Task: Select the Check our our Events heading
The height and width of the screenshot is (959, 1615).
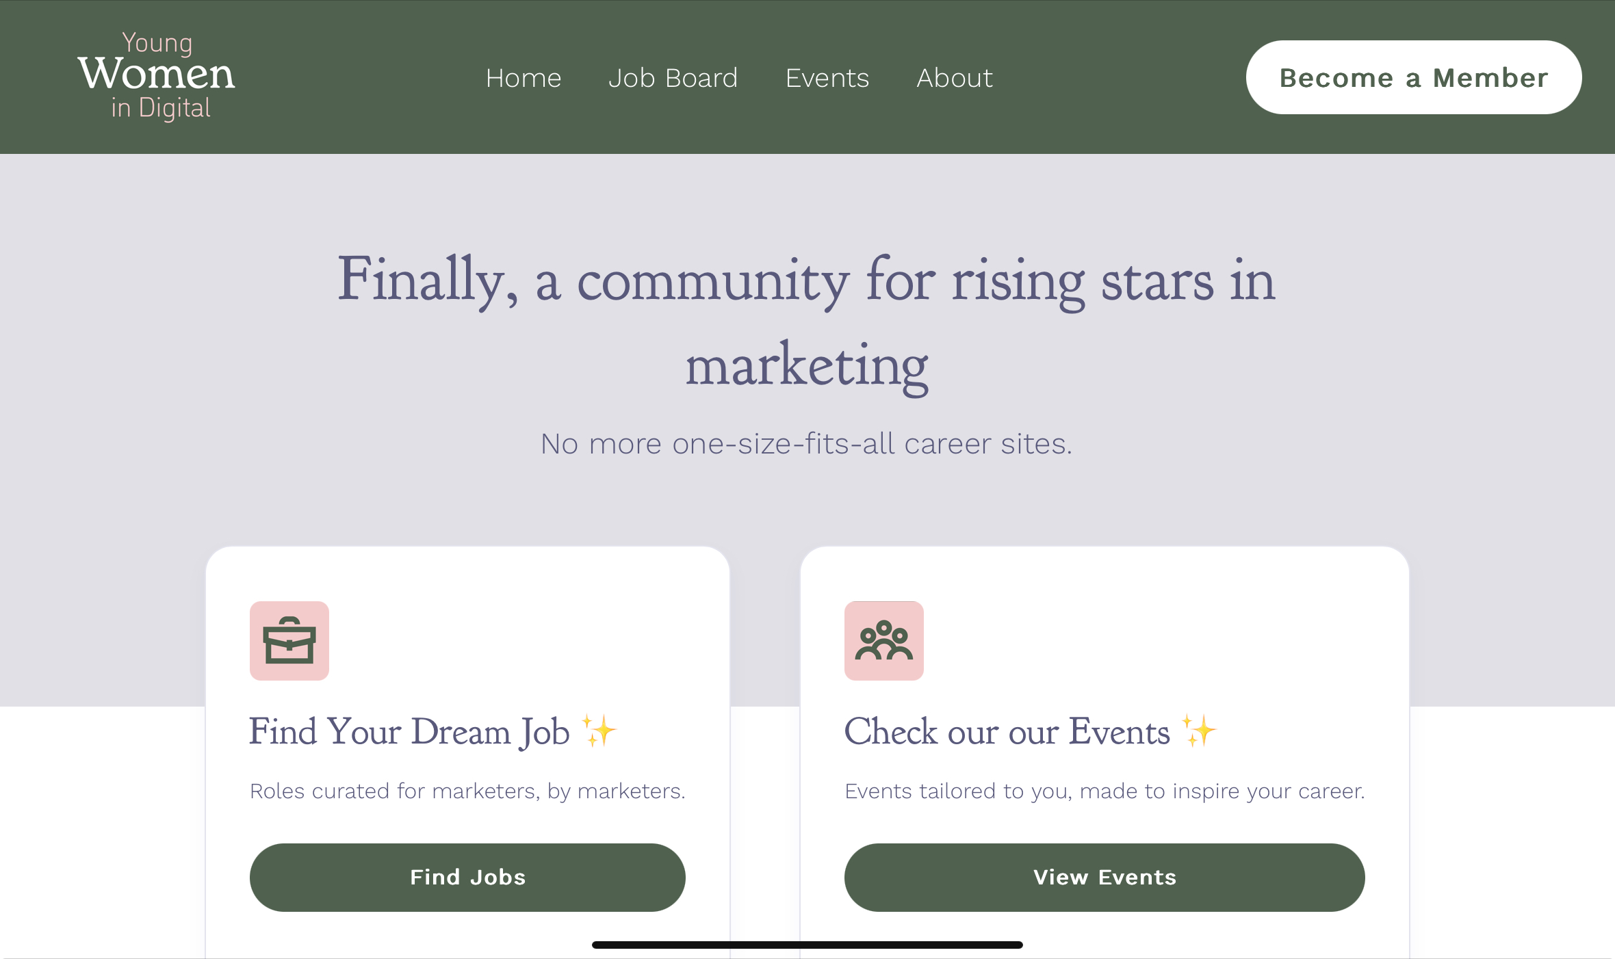Action: (1007, 732)
